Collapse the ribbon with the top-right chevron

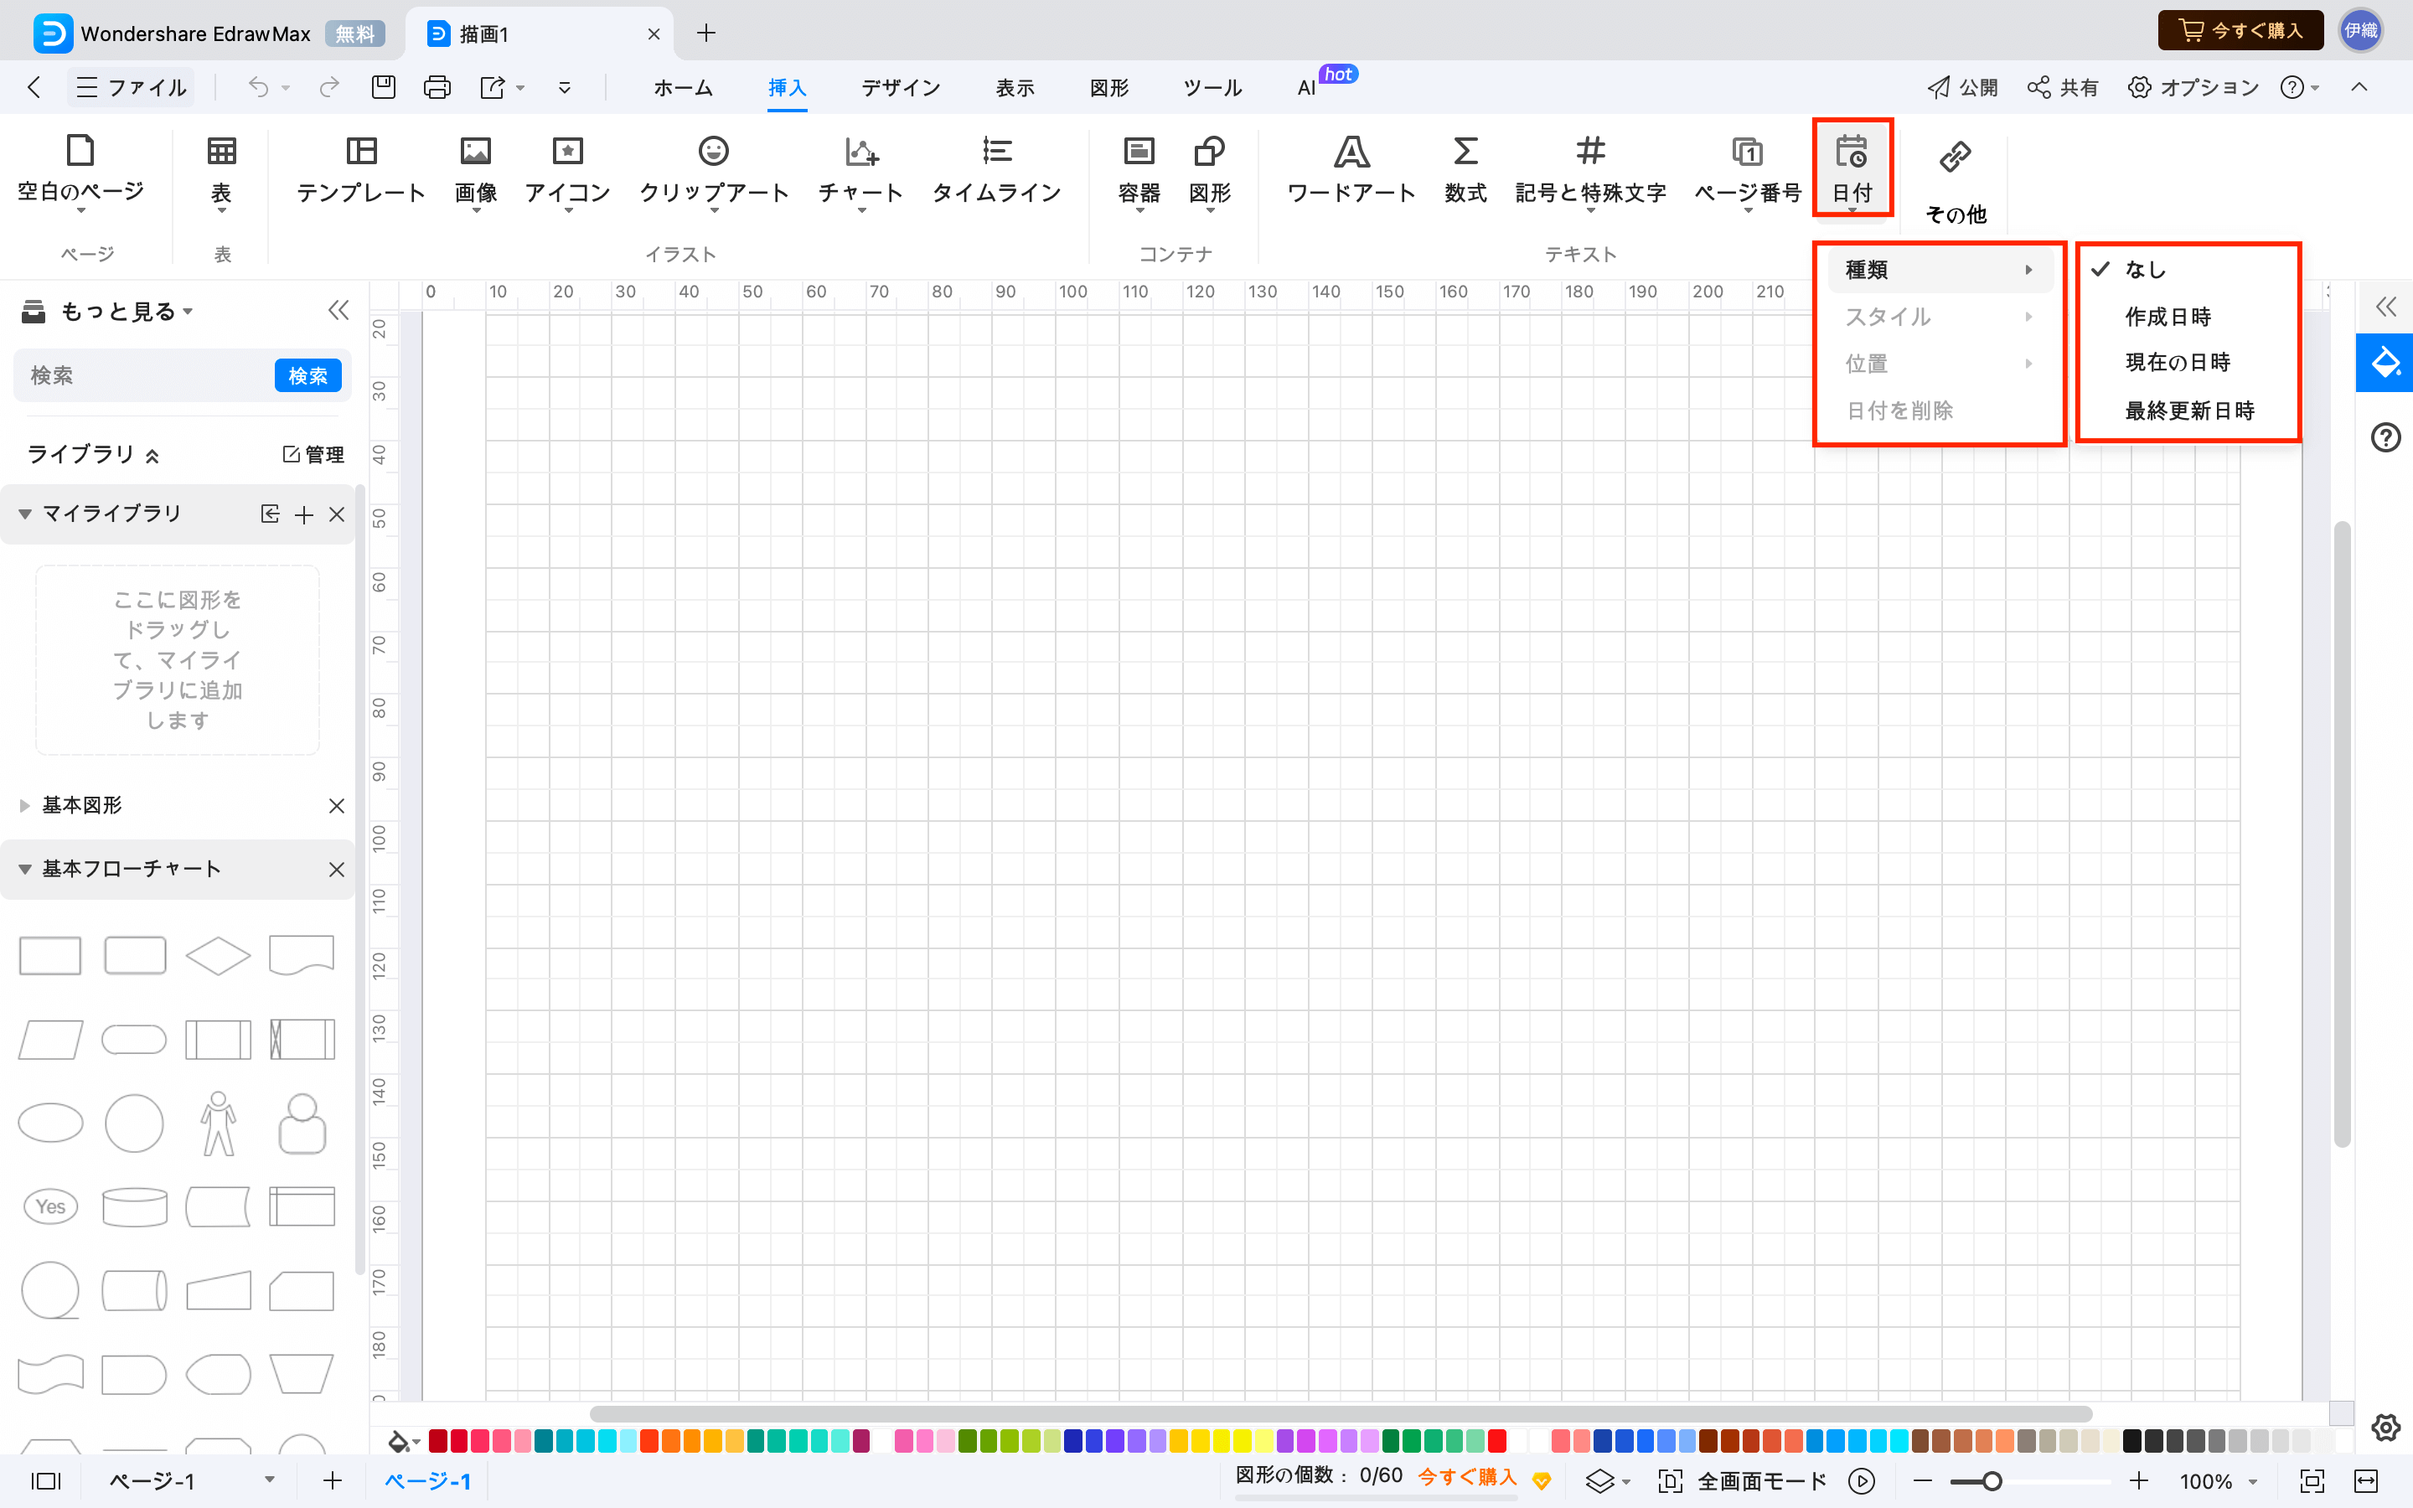pyautogui.click(x=2359, y=88)
